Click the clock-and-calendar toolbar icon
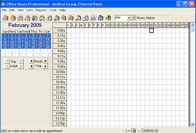 (x=5, y=18)
